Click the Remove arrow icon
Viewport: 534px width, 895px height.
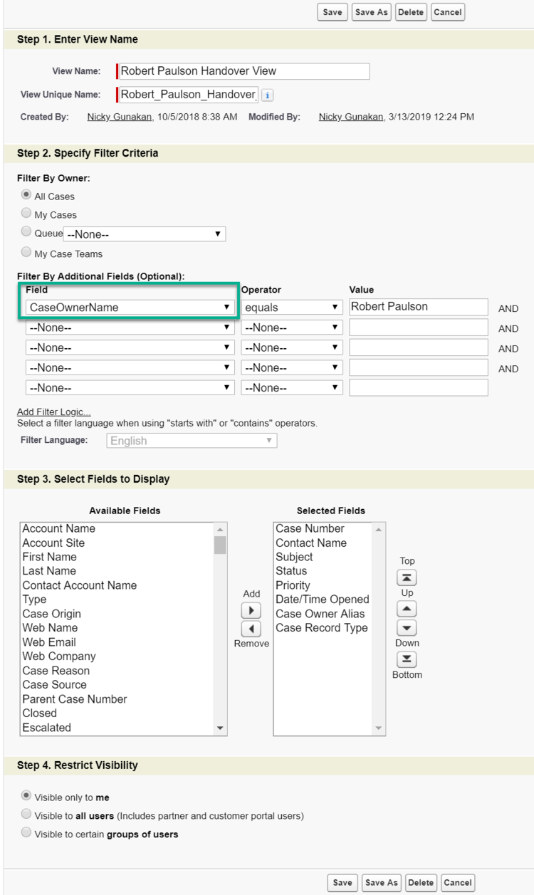(251, 629)
